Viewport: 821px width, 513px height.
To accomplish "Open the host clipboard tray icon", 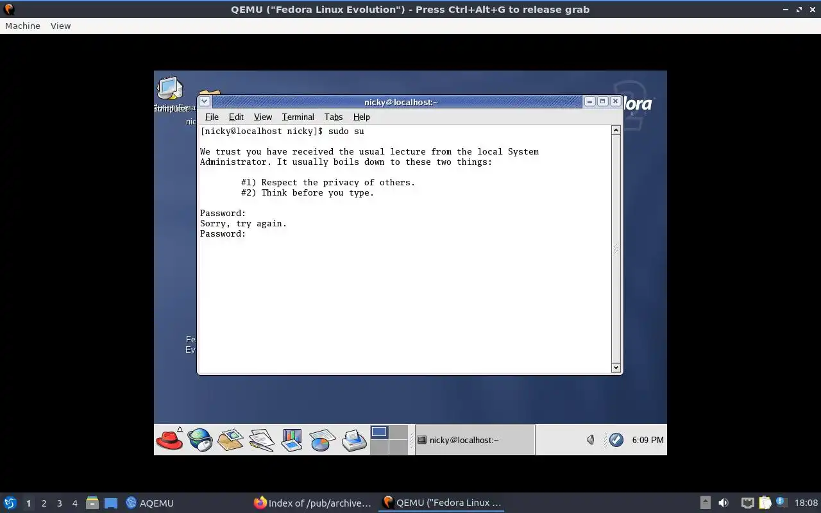I will pyautogui.click(x=765, y=503).
